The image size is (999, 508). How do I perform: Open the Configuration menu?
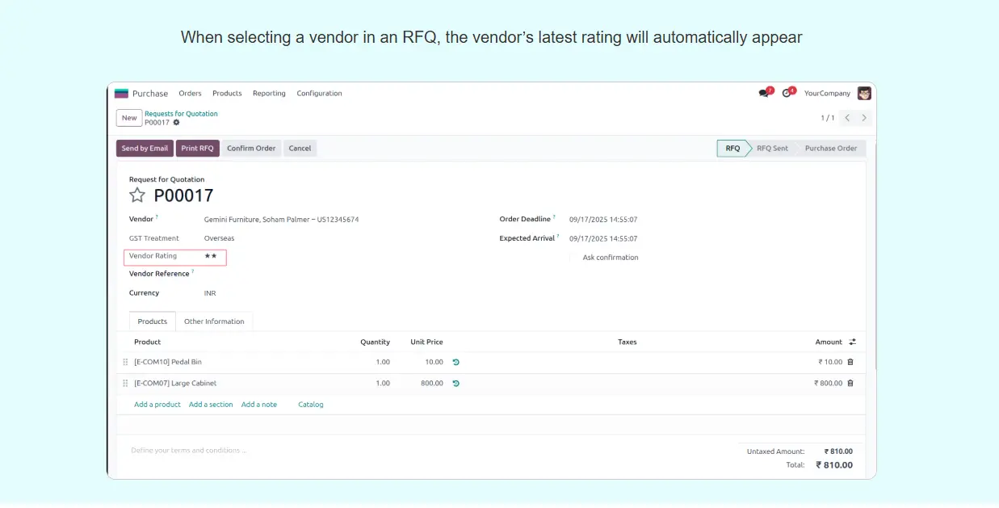pos(319,94)
